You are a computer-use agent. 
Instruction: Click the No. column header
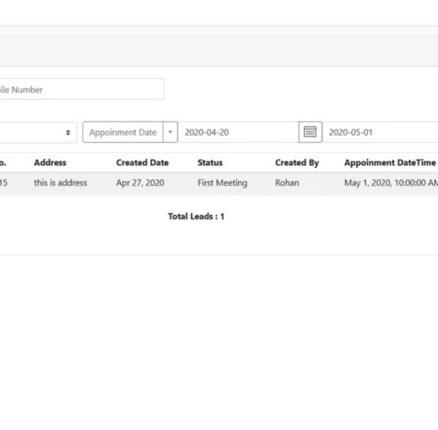(x=4, y=163)
